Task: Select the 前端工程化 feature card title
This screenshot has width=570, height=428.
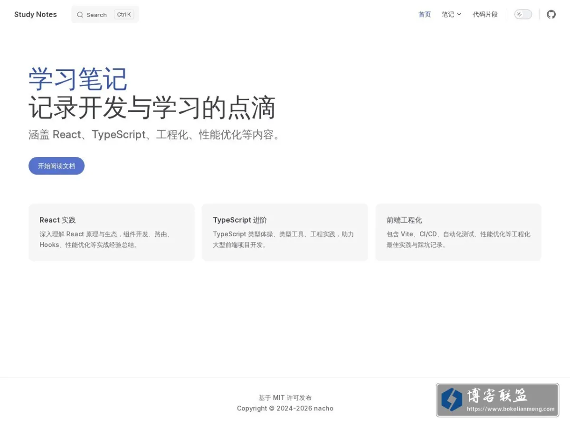Action: (404, 220)
